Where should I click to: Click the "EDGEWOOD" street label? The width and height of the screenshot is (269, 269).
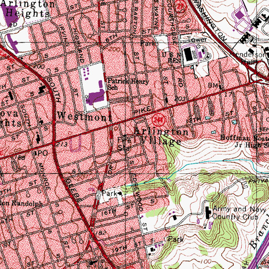(x=138, y=192)
